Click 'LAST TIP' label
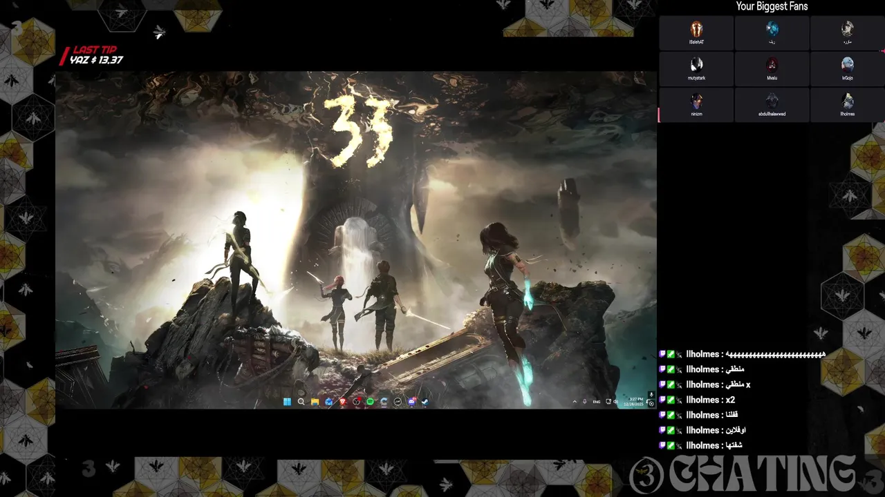The height and width of the screenshot is (497, 885). coord(95,50)
